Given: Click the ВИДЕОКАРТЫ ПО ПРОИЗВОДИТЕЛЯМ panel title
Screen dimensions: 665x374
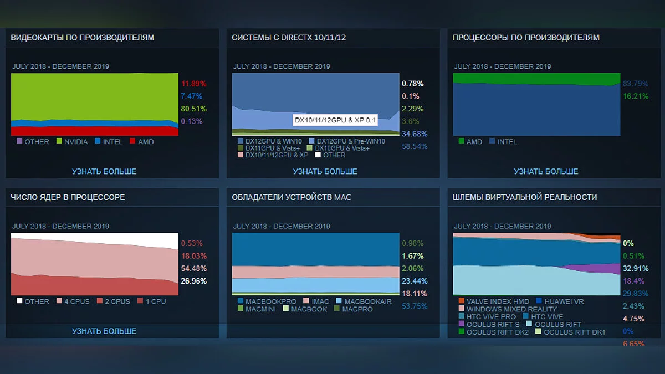Looking at the screenshot, I should pyautogui.click(x=83, y=38).
